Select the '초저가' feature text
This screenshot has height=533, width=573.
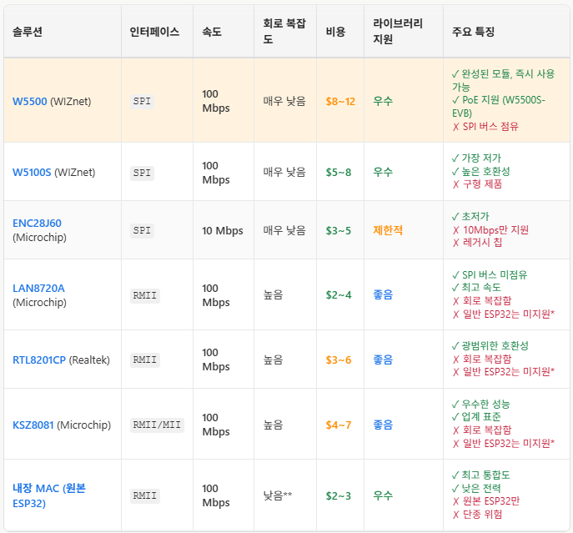475,216
